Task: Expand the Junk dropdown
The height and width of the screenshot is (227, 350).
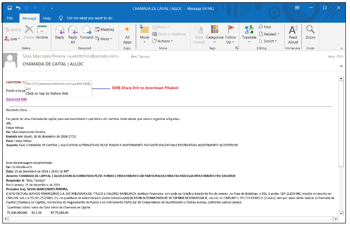Action: tap(13, 39)
